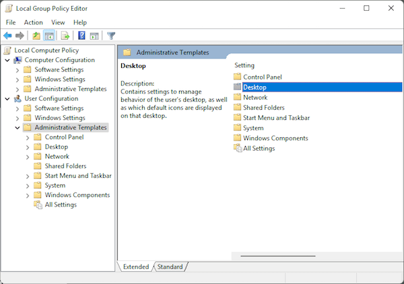The image size is (404, 284).
Task: Switch to the Extended tab
Action: (x=136, y=267)
